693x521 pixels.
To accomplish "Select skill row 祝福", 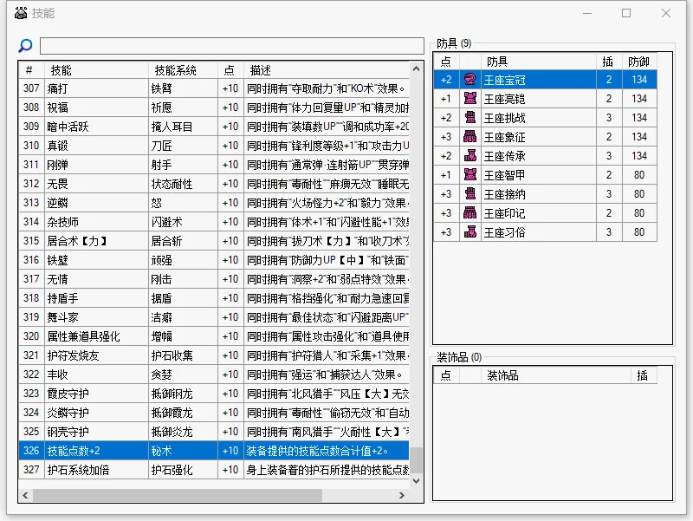I will [214, 107].
